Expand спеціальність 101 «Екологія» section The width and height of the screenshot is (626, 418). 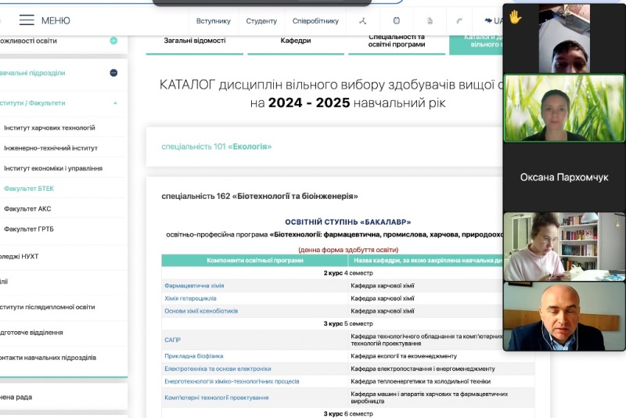coord(217,146)
